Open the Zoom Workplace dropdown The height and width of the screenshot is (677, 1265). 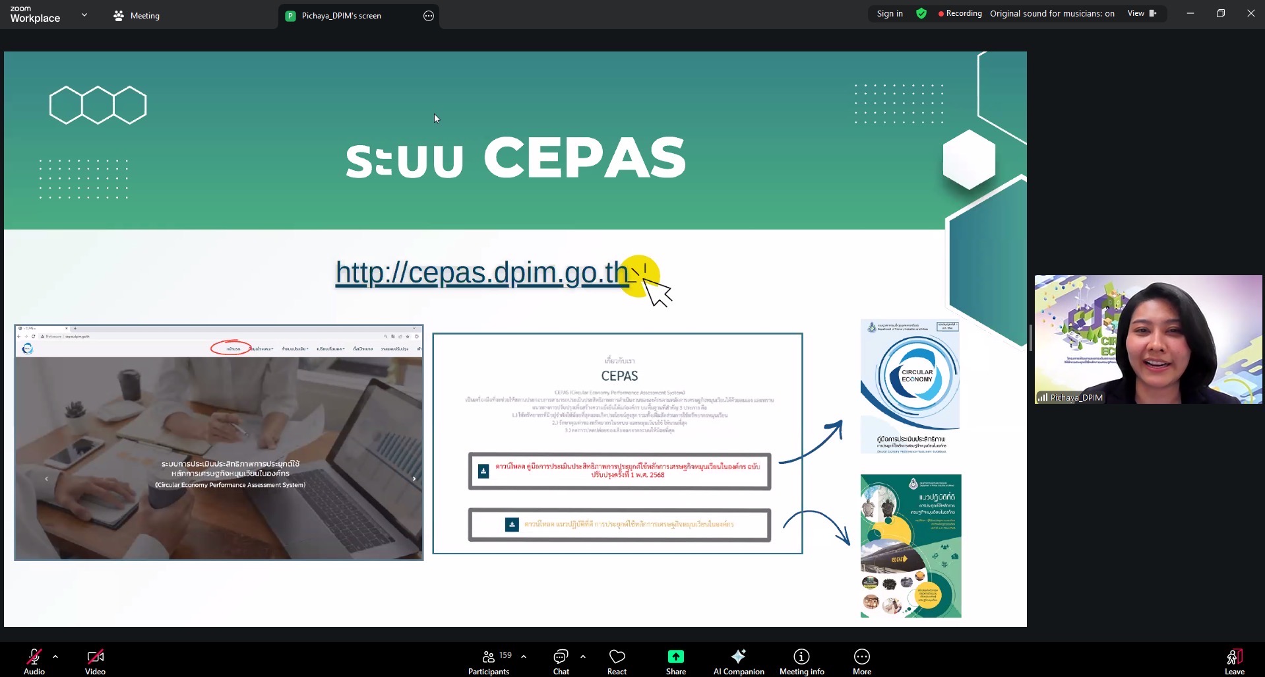pyautogui.click(x=84, y=15)
